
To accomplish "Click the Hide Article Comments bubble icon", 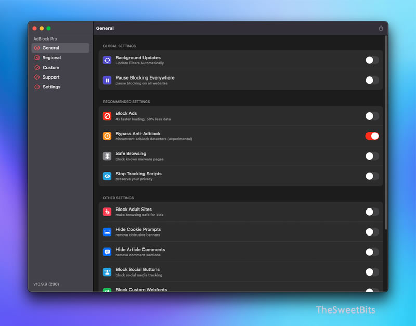I will (x=107, y=252).
